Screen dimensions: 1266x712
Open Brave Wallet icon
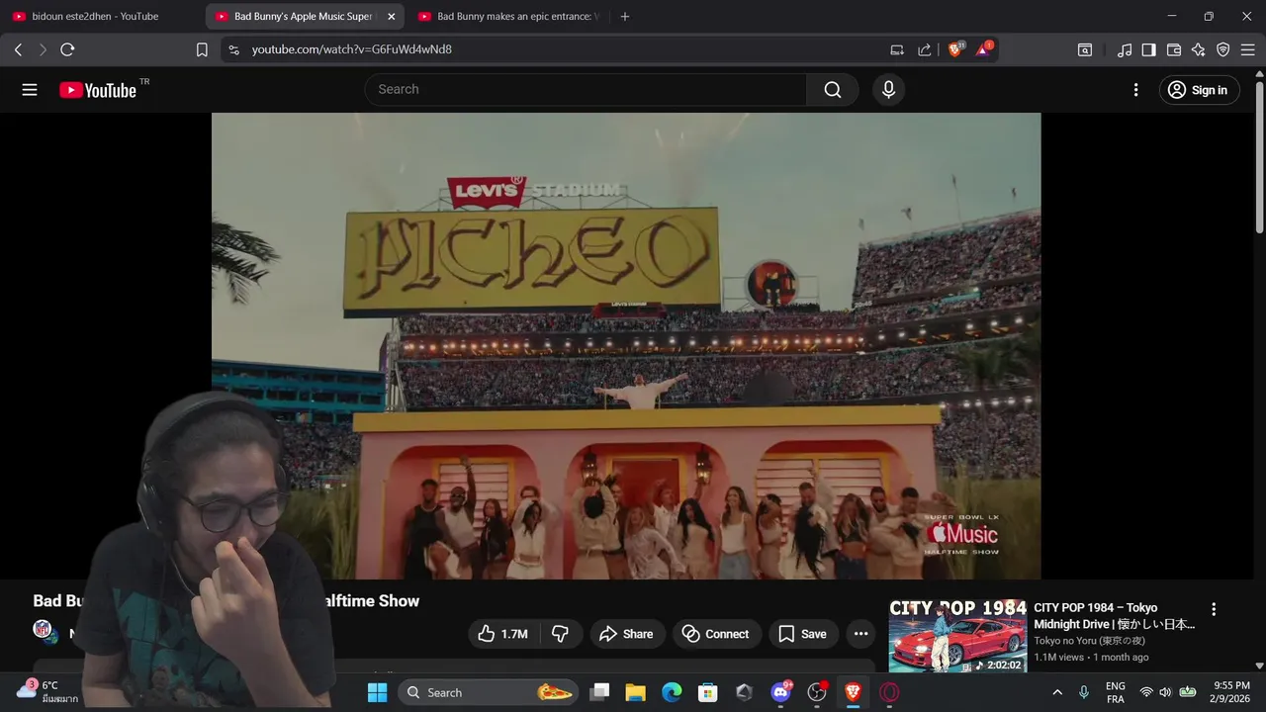pyautogui.click(x=1174, y=49)
